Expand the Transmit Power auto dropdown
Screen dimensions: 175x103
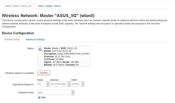pyautogui.click(x=56, y=93)
